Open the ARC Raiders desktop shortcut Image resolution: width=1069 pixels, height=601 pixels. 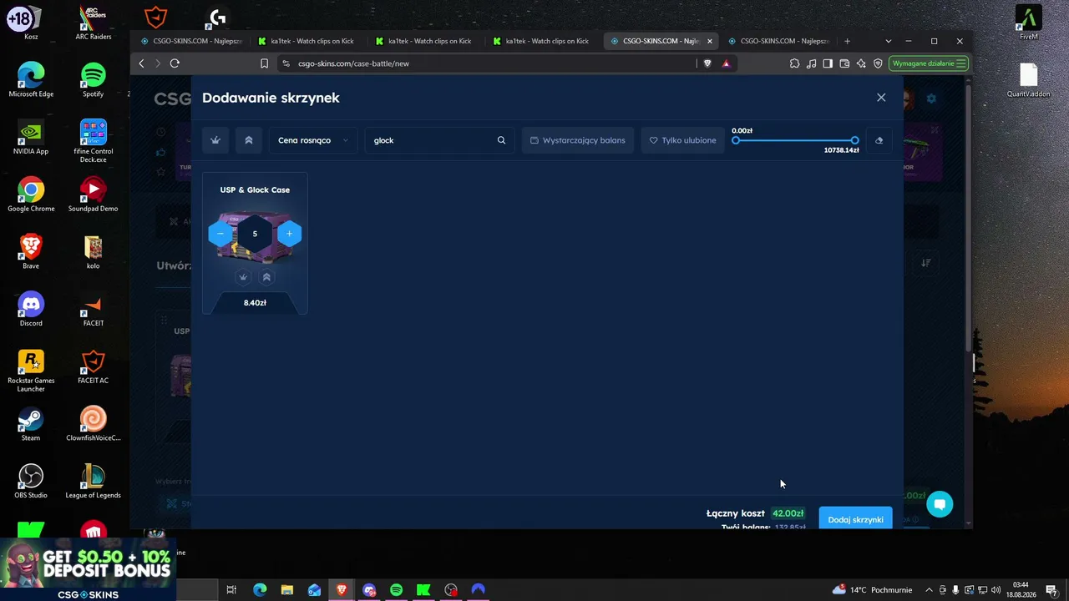(93, 23)
